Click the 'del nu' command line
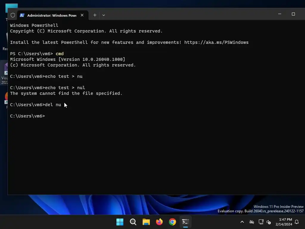This screenshot has width=305, height=229. 36,105
